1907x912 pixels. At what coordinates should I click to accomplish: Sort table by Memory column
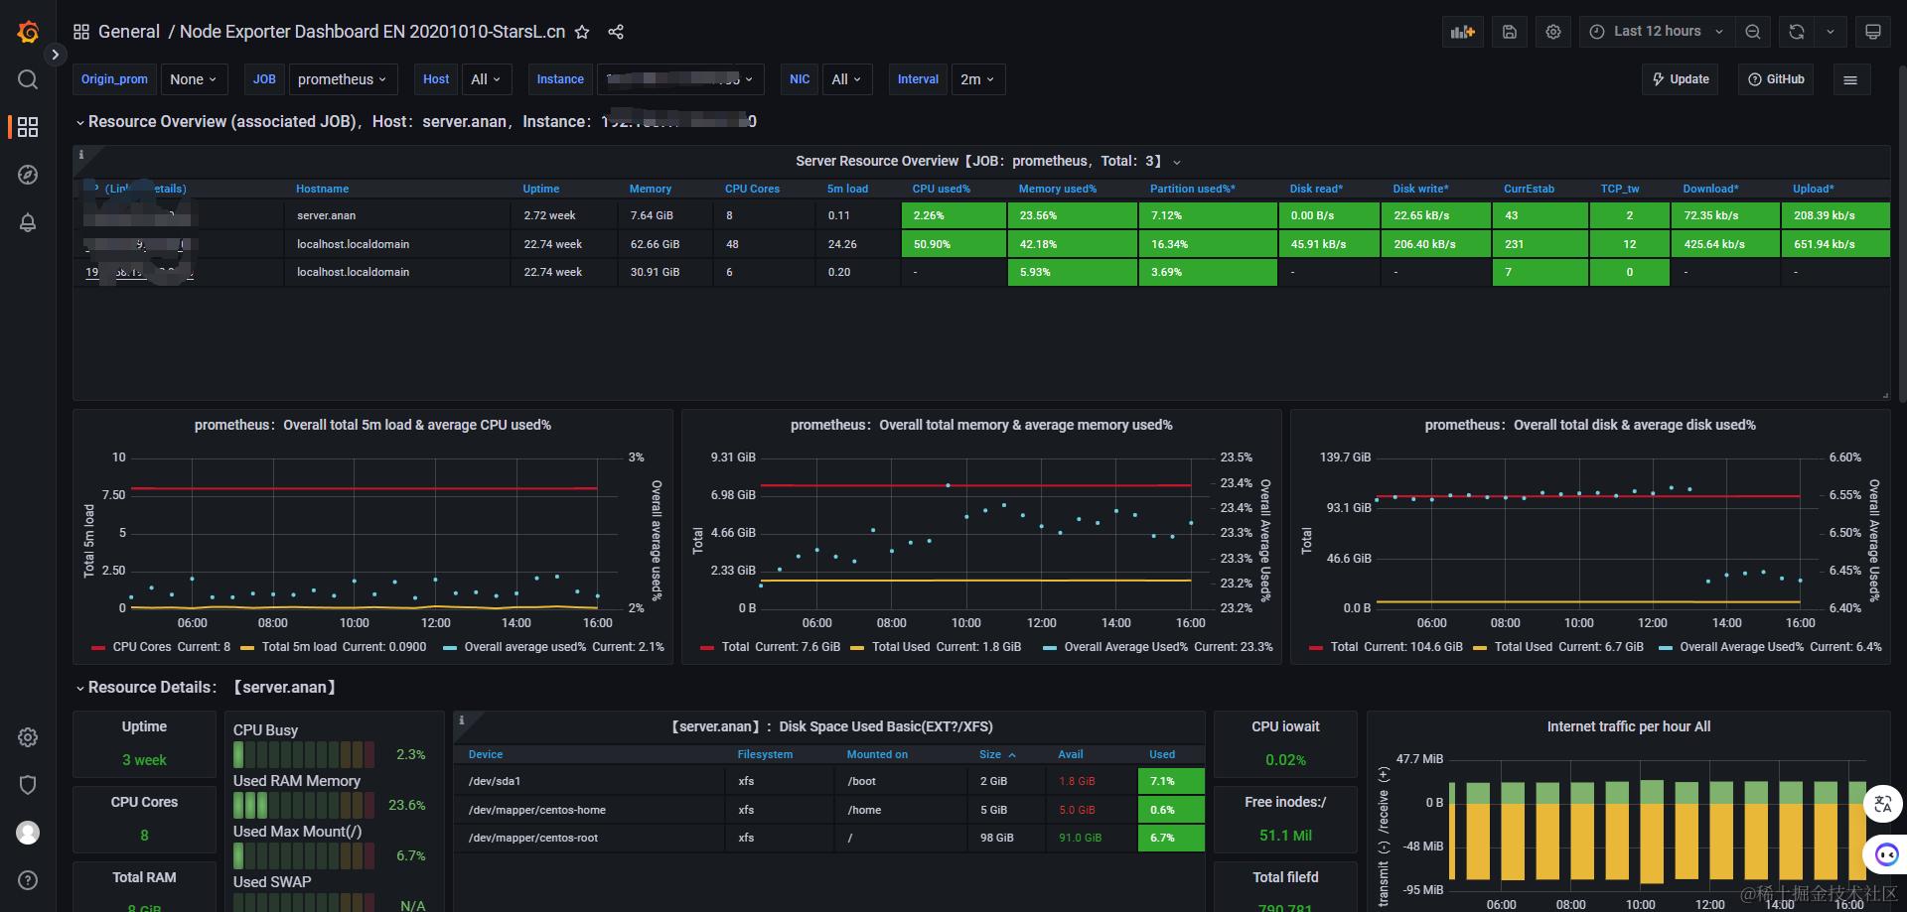(651, 189)
